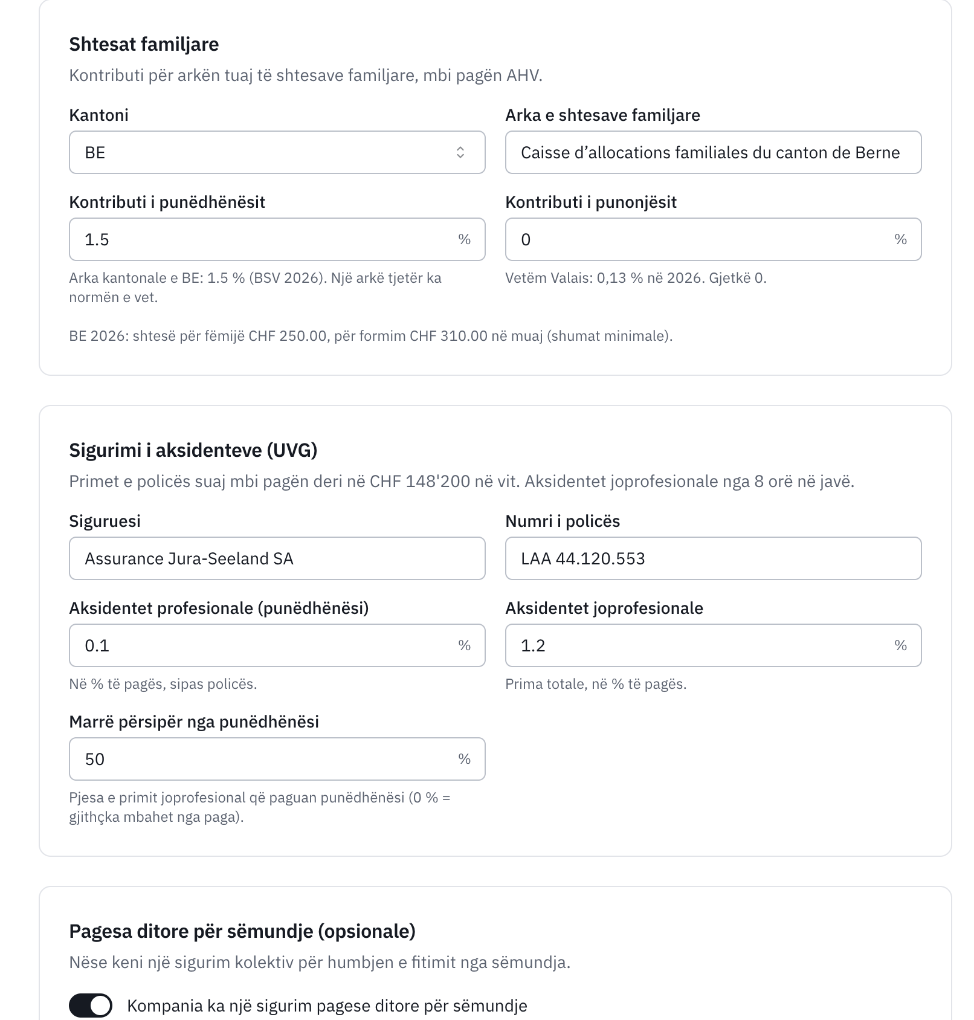Image resolution: width=974 pixels, height=1020 pixels.
Task: Click the percent sign in employer contribution field
Action: click(x=464, y=239)
